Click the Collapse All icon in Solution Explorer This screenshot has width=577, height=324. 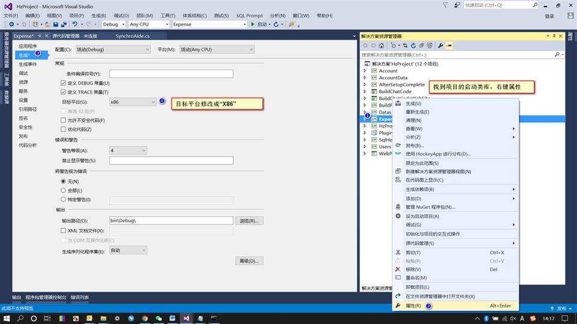click(421, 46)
